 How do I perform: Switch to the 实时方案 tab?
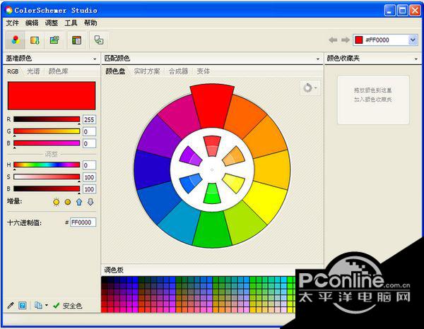coord(147,71)
